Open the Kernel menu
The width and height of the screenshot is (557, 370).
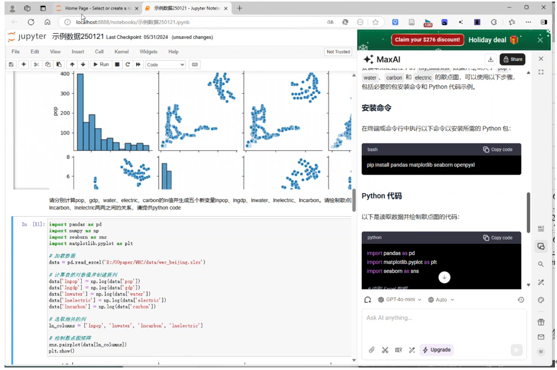(x=122, y=52)
